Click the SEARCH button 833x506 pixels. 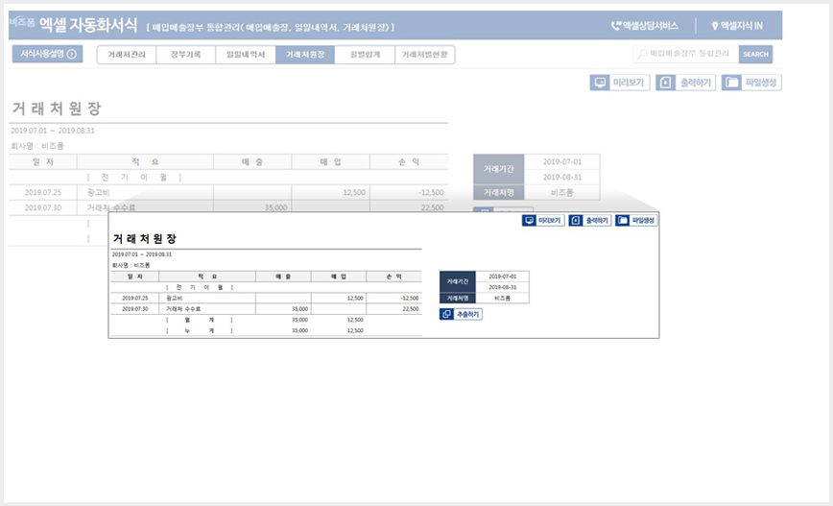coord(755,54)
